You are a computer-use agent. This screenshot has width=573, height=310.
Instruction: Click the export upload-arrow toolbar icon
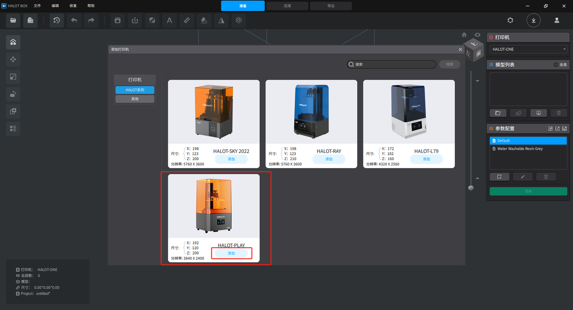(x=135, y=20)
